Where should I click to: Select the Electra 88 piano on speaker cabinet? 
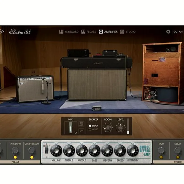click(x=97, y=78)
